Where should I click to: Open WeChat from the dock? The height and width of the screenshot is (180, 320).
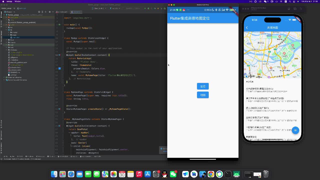click(173, 174)
